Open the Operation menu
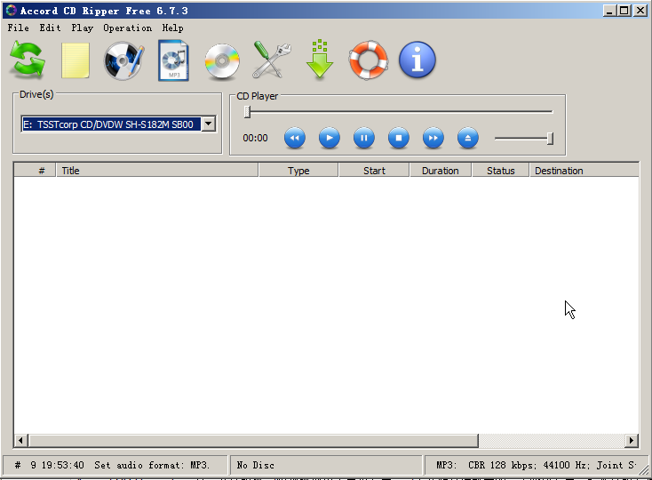Image resolution: width=652 pixels, height=480 pixels. click(127, 28)
